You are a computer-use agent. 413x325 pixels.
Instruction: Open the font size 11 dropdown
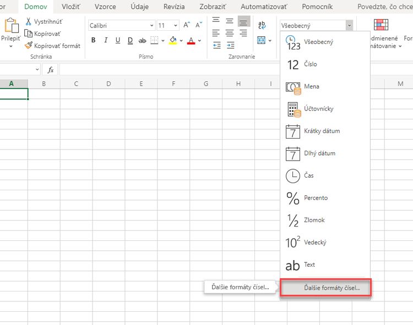click(x=176, y=25)
